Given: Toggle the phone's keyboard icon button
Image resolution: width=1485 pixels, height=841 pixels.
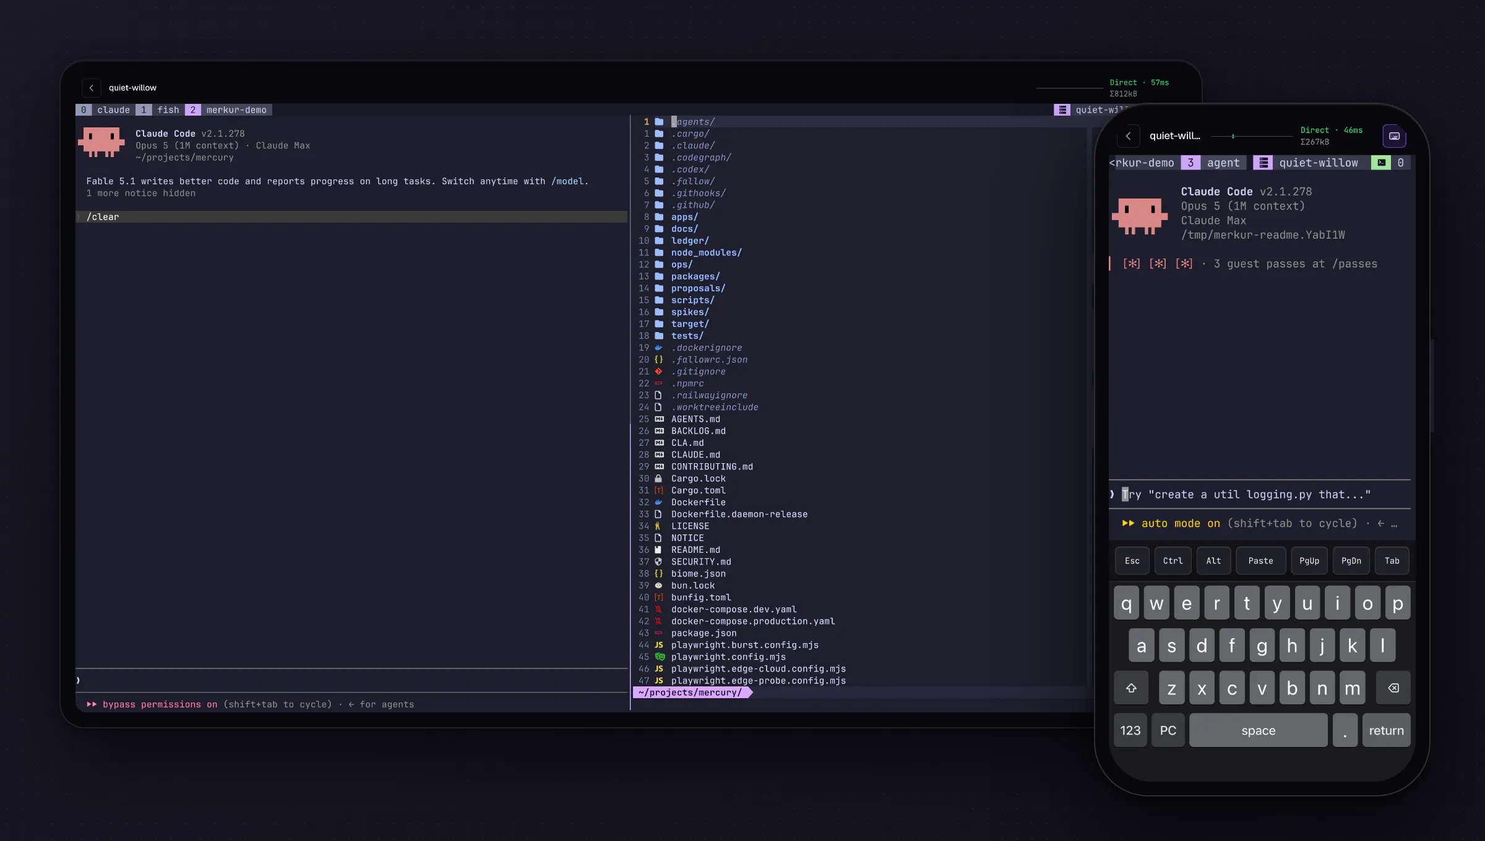Looking at the screenshot, I should tap(1395, 136).
